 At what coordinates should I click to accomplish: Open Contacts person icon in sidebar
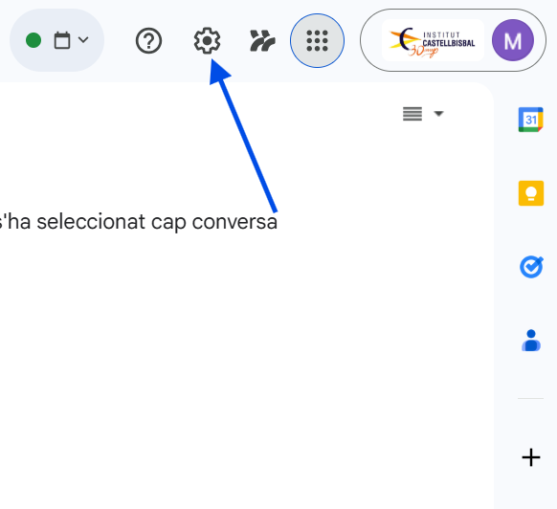[531, 341]
